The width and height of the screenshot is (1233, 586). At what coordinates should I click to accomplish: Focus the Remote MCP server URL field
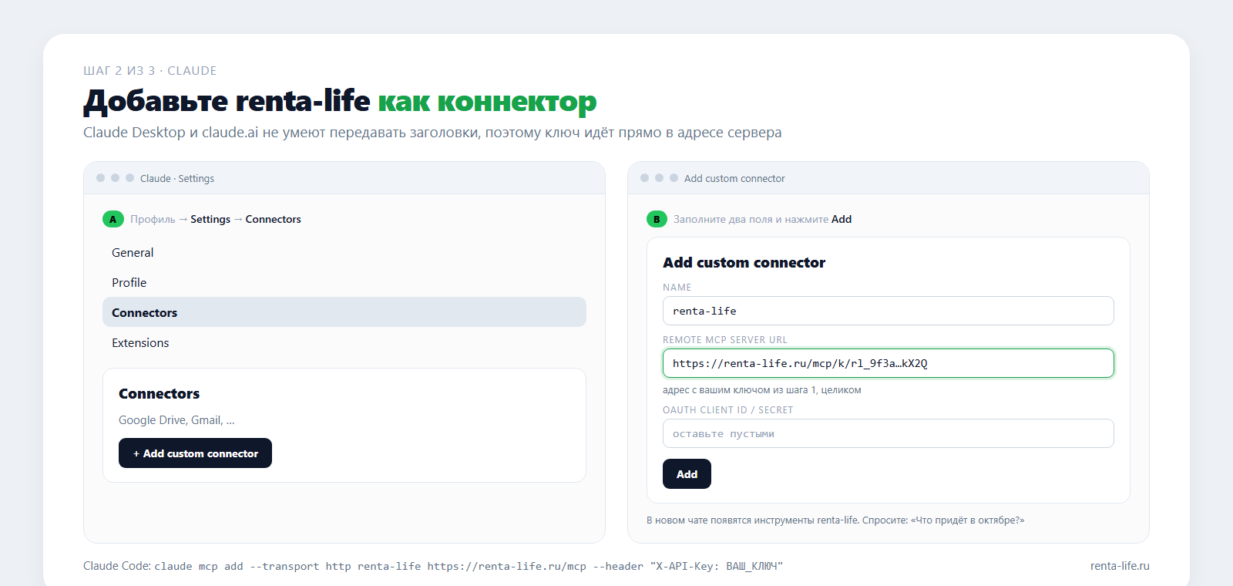[888, 363]
